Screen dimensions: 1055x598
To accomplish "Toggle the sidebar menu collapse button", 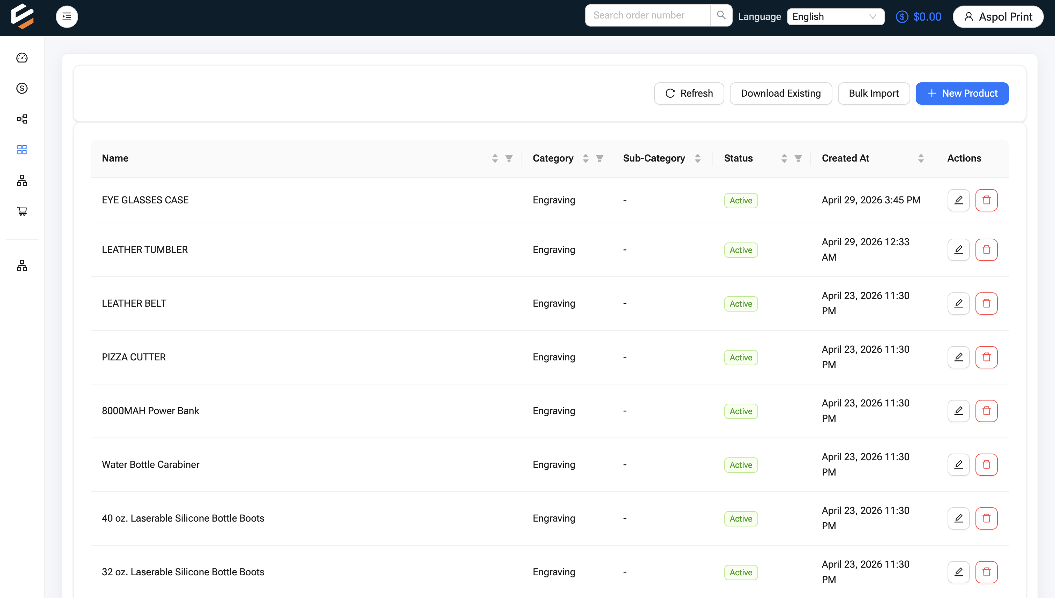I will 67,16.
